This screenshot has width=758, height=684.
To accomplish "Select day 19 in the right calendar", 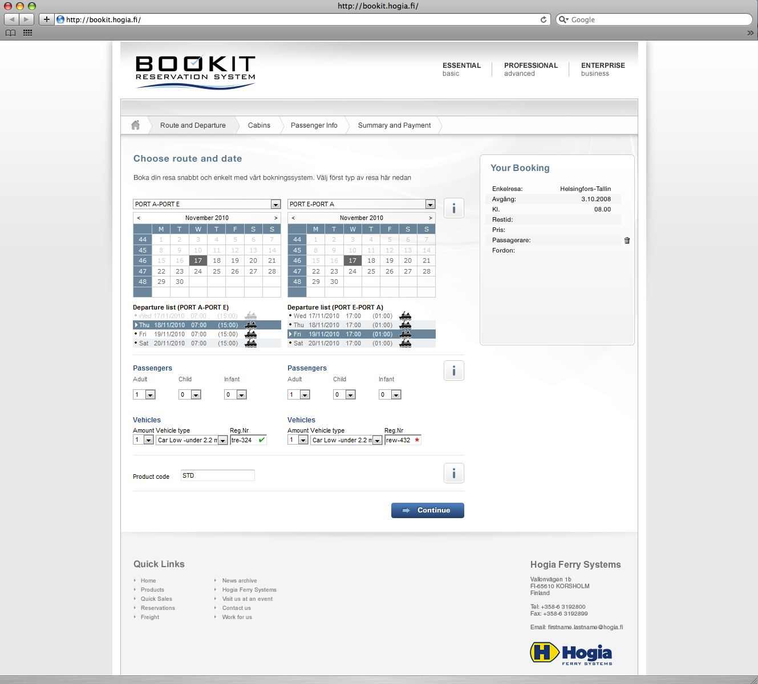I will pyautogui.click(x=390, y=260).
